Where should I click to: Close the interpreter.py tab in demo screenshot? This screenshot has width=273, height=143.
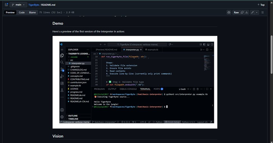(x=141, y=50)
